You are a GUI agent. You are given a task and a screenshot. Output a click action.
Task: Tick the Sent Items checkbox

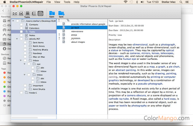coord(25,42)
